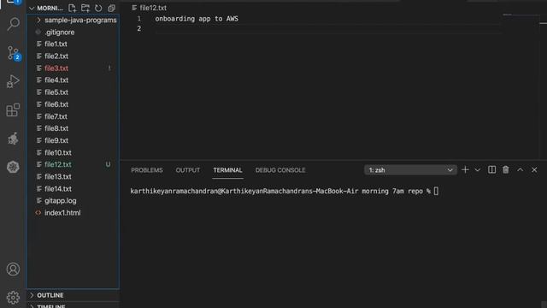The width and height of the screenshot is (547, 308).
Task: Select untracked file12.txt in explorer
Action: [73, 164]
